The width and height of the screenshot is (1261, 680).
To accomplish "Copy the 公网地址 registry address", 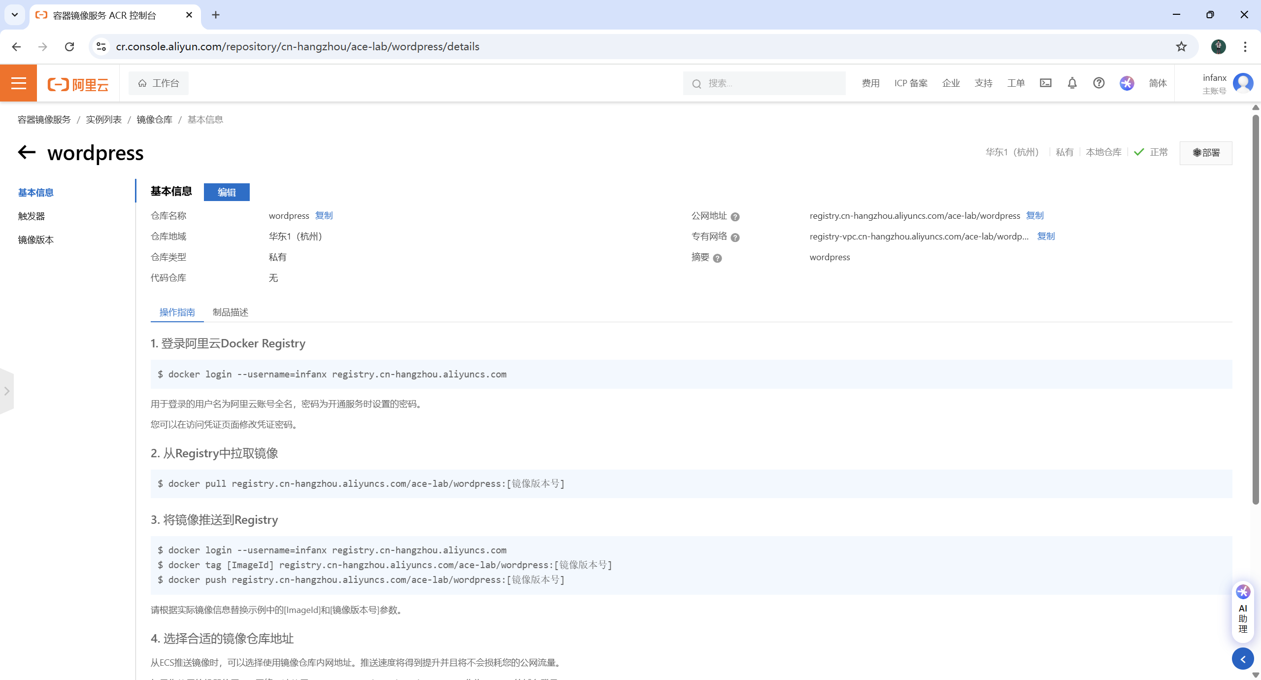I will click(x=1035, y=216).
